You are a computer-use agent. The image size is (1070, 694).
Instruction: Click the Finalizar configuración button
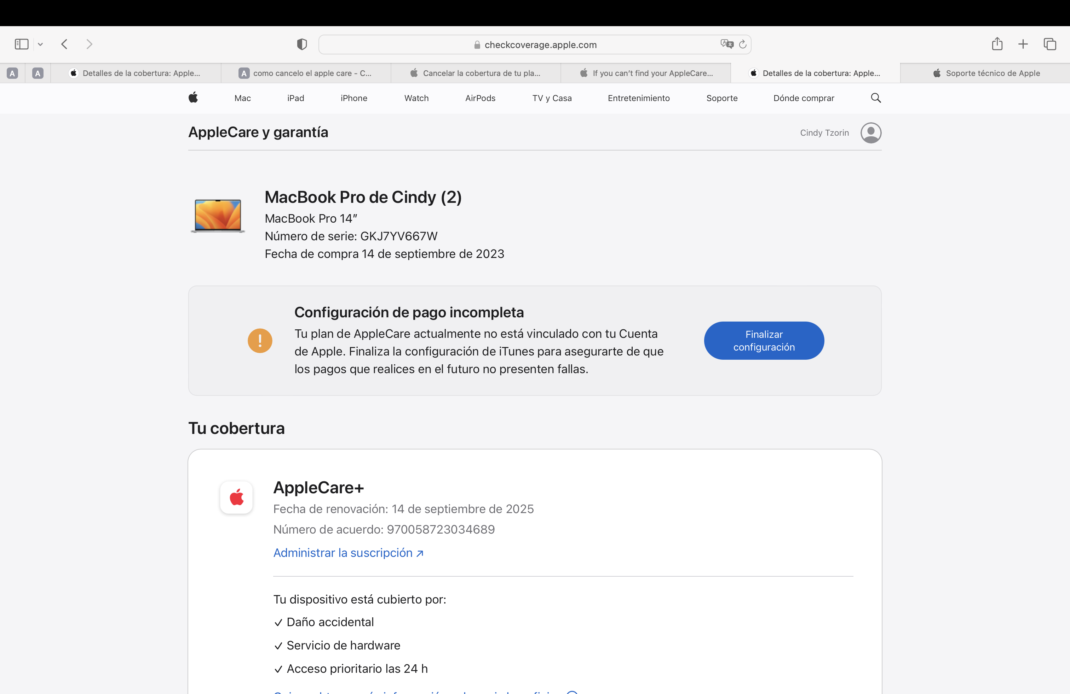(x=764, y=341)
